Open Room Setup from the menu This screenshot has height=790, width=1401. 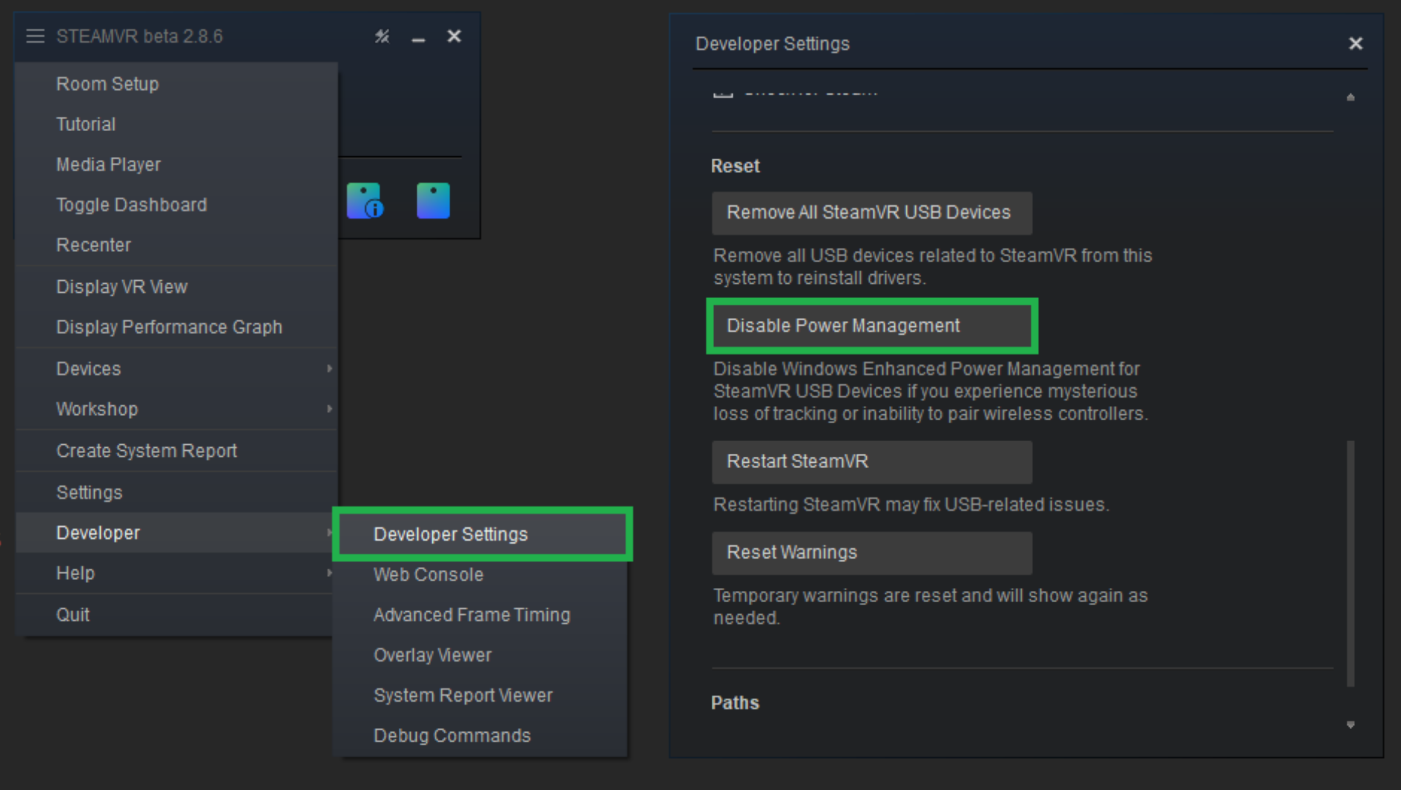[107, 84]
